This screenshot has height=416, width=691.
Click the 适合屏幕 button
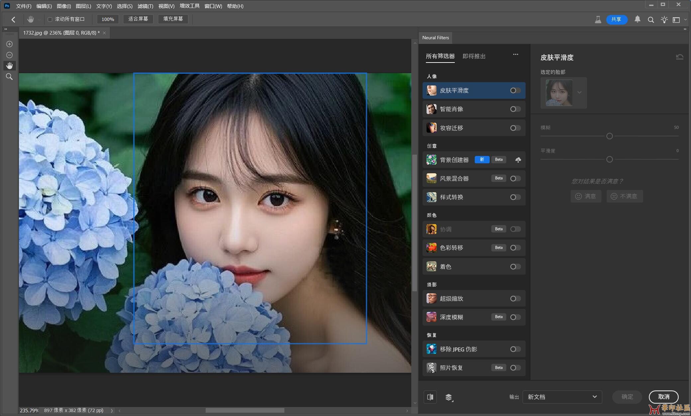[138, 19]
